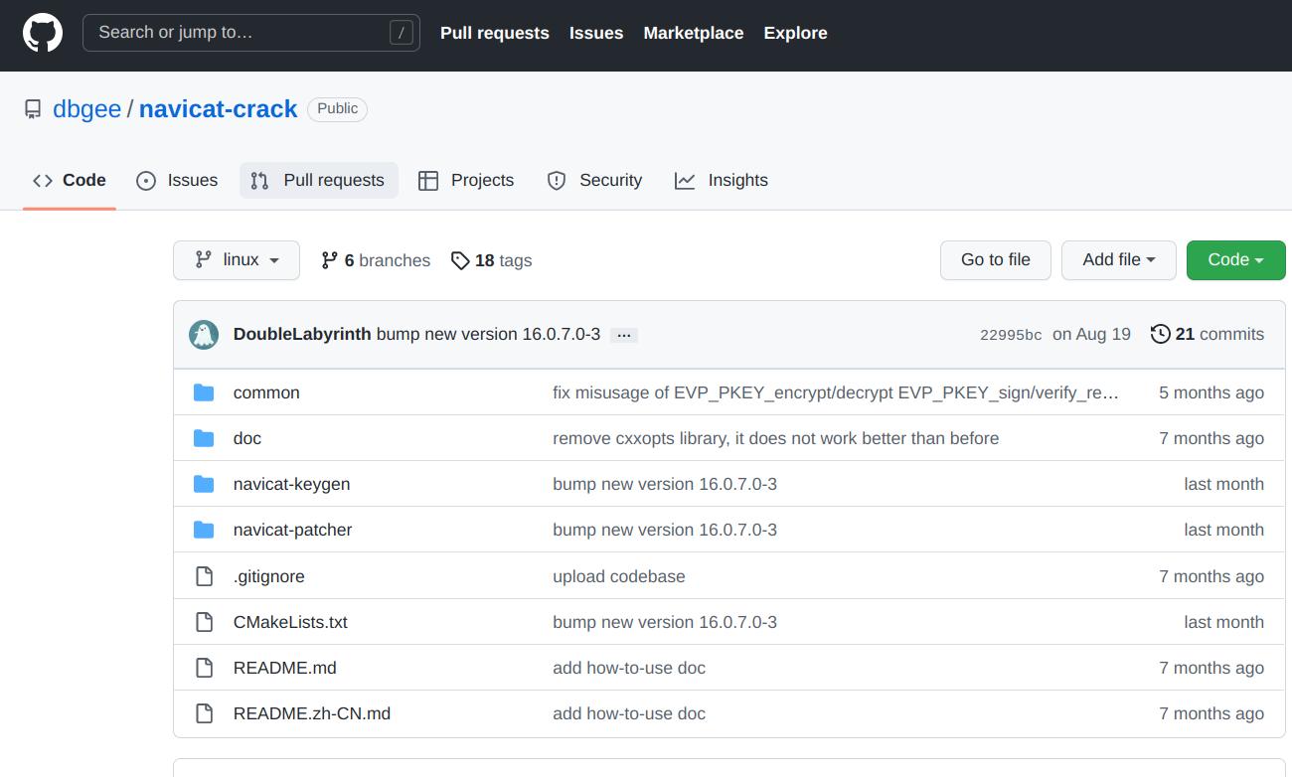Open the README.zh-CN.md file
This screenshot has height=777, width=1292.
(312, 713)
